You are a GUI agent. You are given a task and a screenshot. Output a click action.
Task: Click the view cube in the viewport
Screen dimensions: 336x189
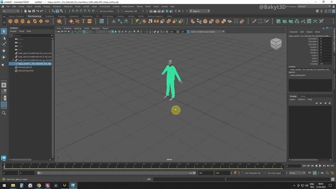click(x=276, y=44)
